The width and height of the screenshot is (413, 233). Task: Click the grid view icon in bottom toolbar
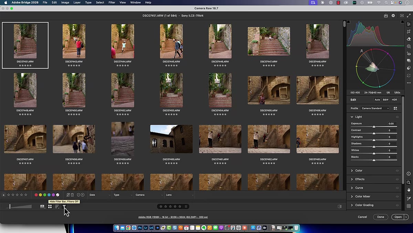[x=50, y=206]
